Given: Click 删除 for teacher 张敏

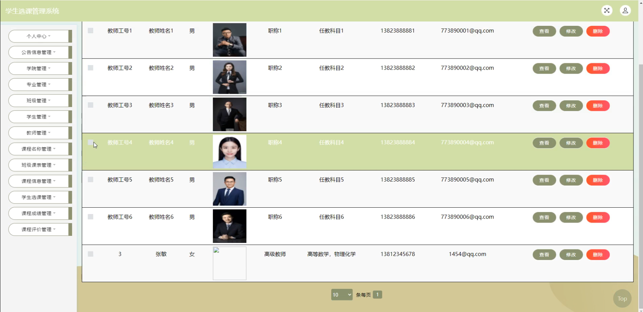Looking at the screenshot, I should (x=598, y=255).
